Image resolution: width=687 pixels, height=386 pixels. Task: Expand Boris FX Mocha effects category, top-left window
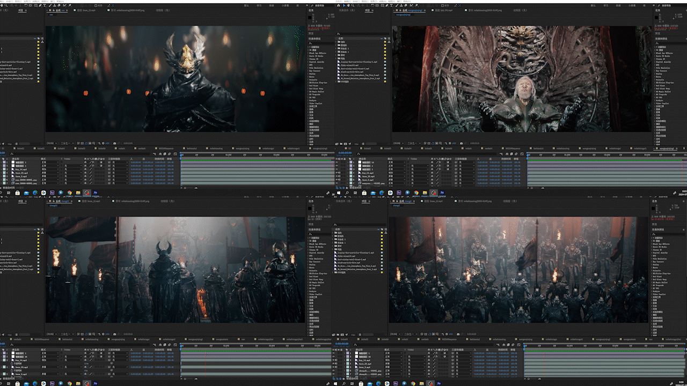[x=308, y=56]
